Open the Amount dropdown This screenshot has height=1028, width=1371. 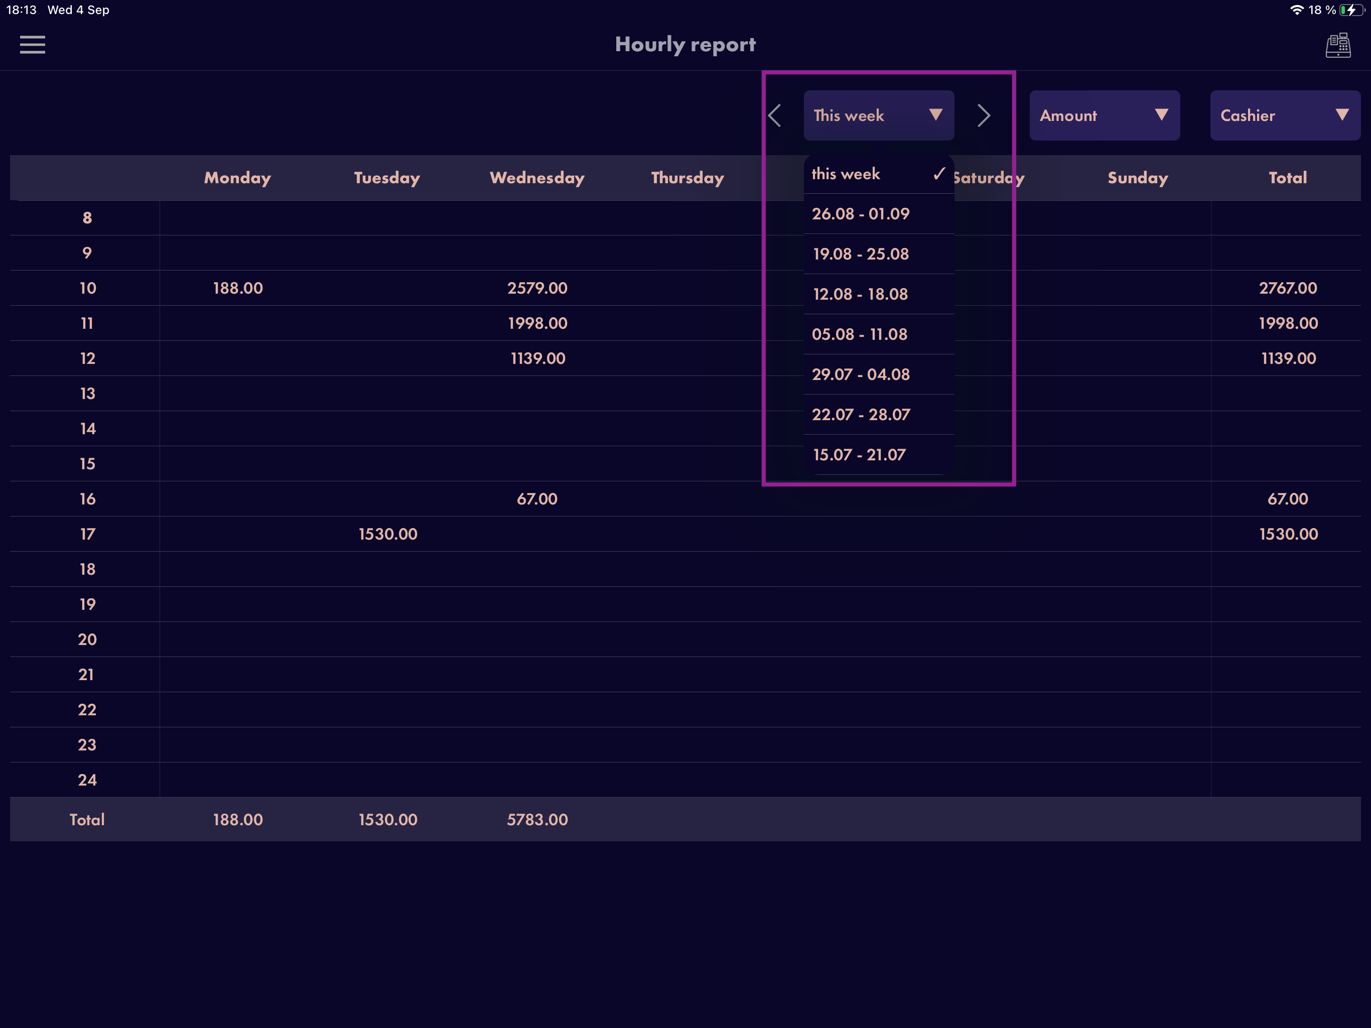1104,115
